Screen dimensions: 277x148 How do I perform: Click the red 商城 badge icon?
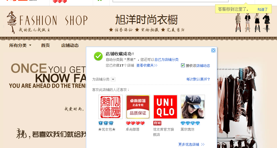[x=157, y=123]
